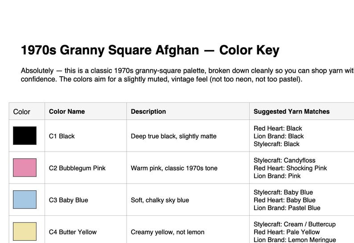The image size is (354, 243).
Task: Click the document title heading
Action: click(x=150, y=50)
